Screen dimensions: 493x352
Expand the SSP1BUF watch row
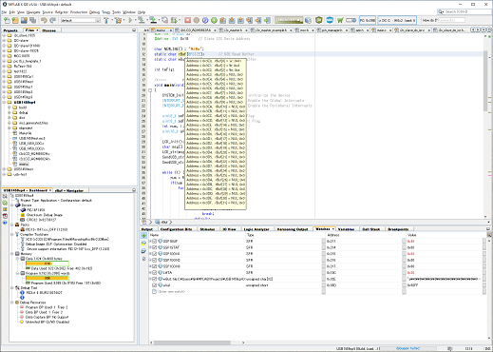(150, 242)
